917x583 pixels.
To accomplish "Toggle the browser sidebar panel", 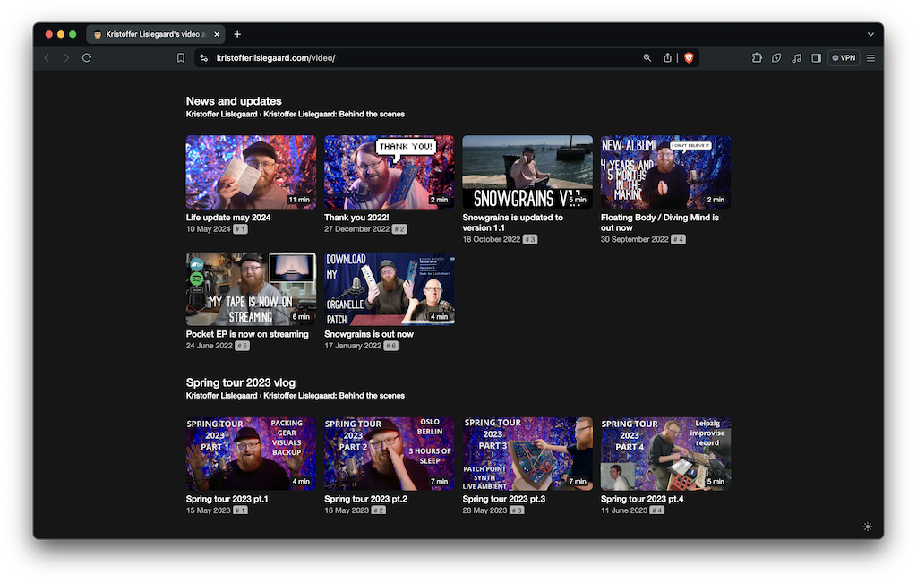I will pyautogui.click(x=816, y=57).
